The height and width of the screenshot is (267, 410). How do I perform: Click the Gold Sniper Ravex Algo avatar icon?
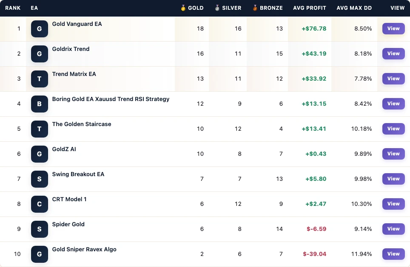tap(40, 254)
